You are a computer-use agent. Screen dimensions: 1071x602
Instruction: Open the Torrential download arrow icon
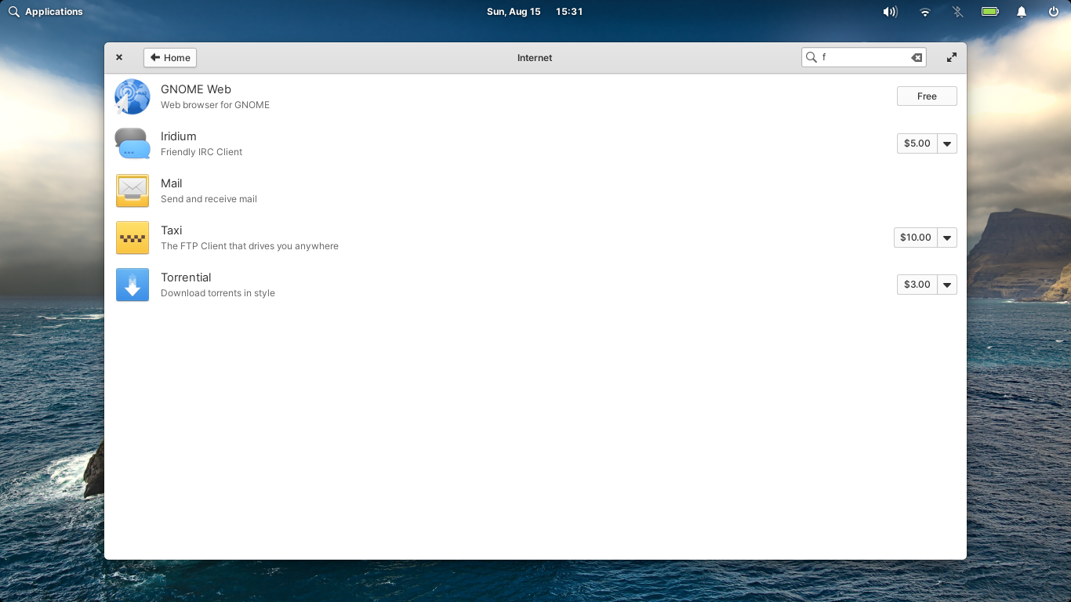pos(133,285)
